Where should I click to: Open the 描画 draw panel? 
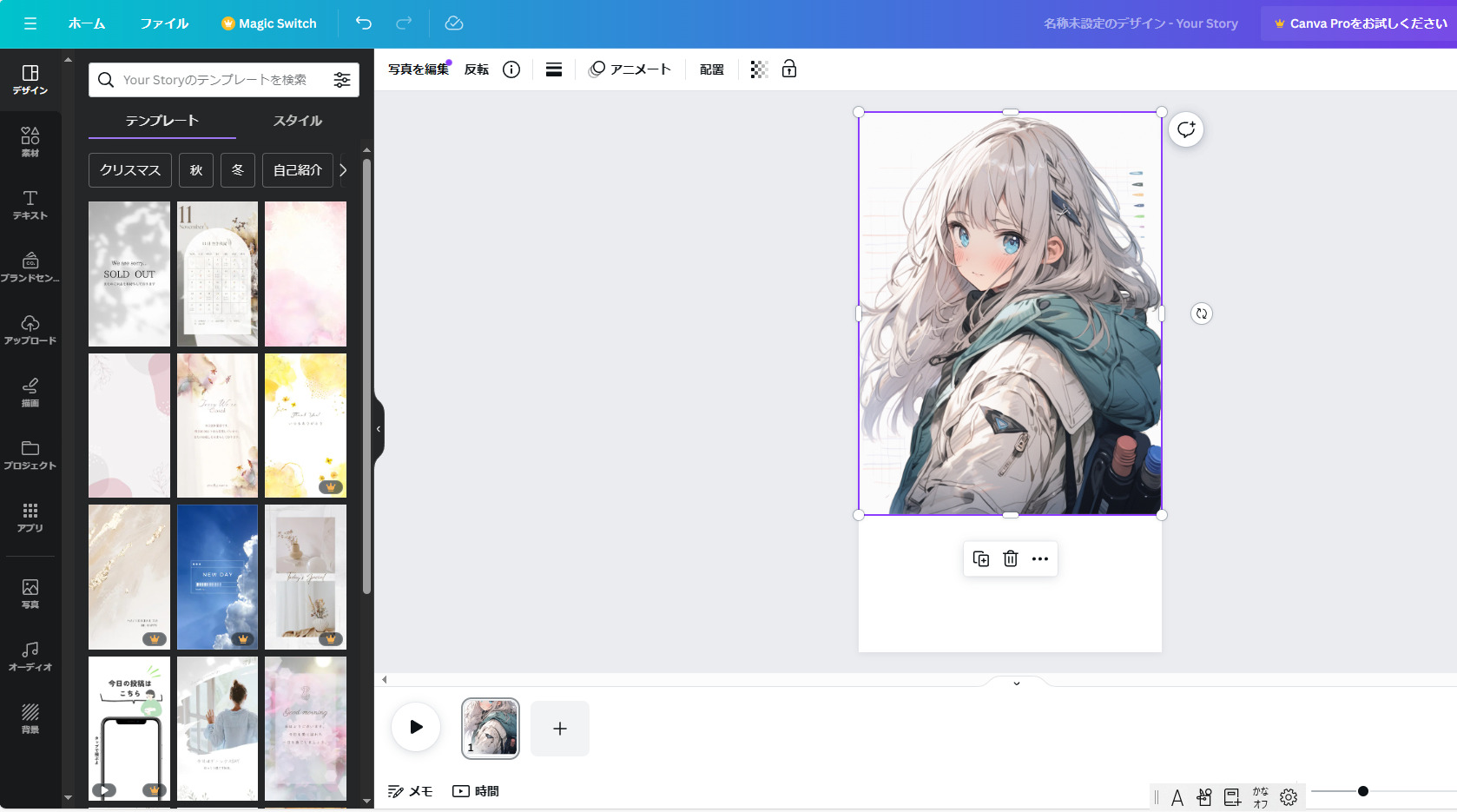pos(30,392)
